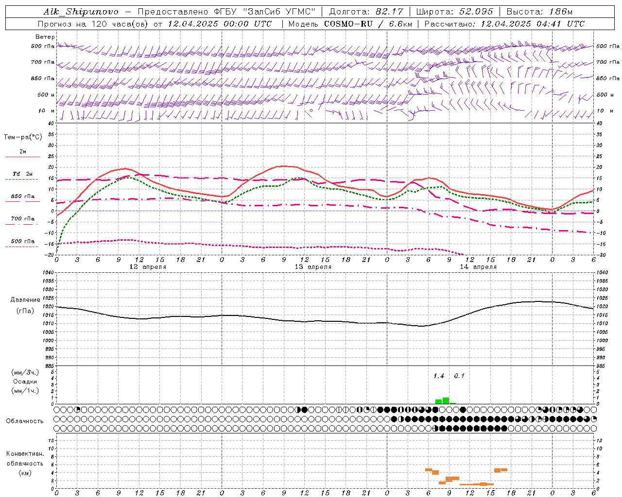The image size is (622, 497).
Task: Click the 'Рассчитано: 12.04.2025 04:41 UTC' timestamp
Action: (504, 24)
